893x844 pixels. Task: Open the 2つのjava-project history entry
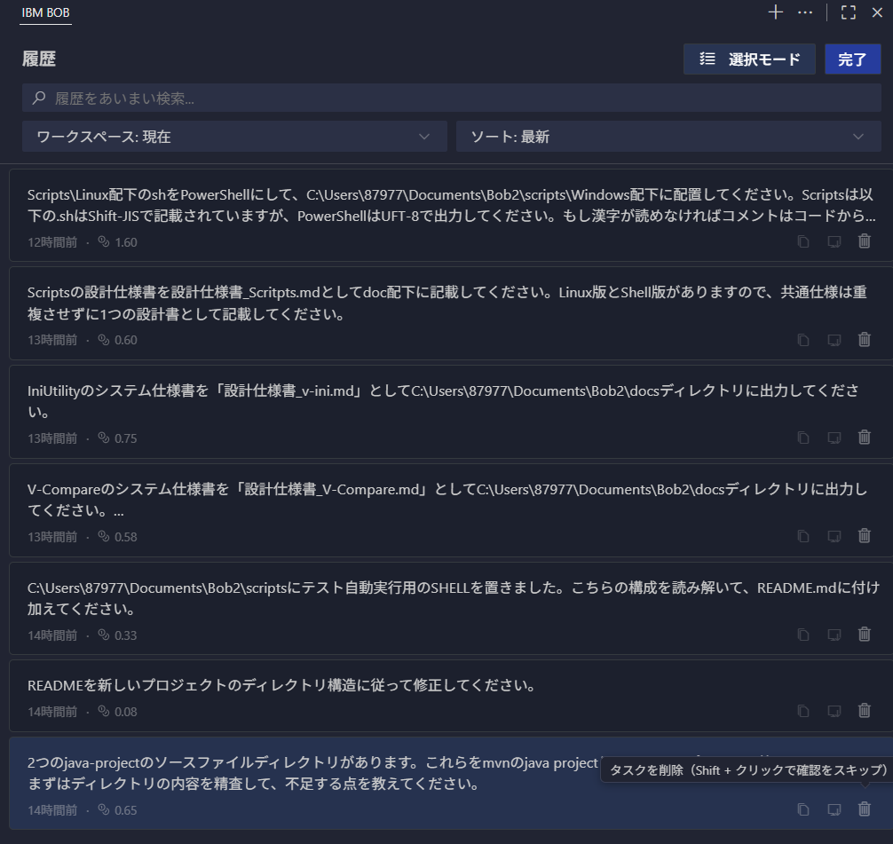(451, 784)
